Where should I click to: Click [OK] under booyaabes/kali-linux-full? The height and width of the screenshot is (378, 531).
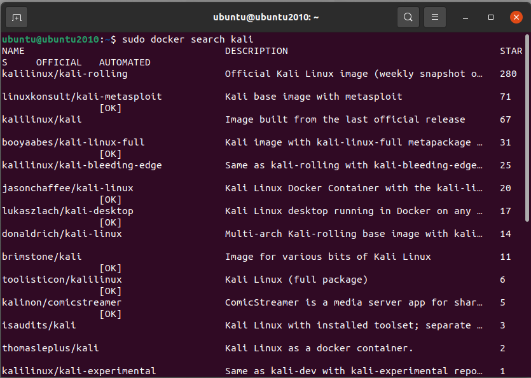coord(111,154)
